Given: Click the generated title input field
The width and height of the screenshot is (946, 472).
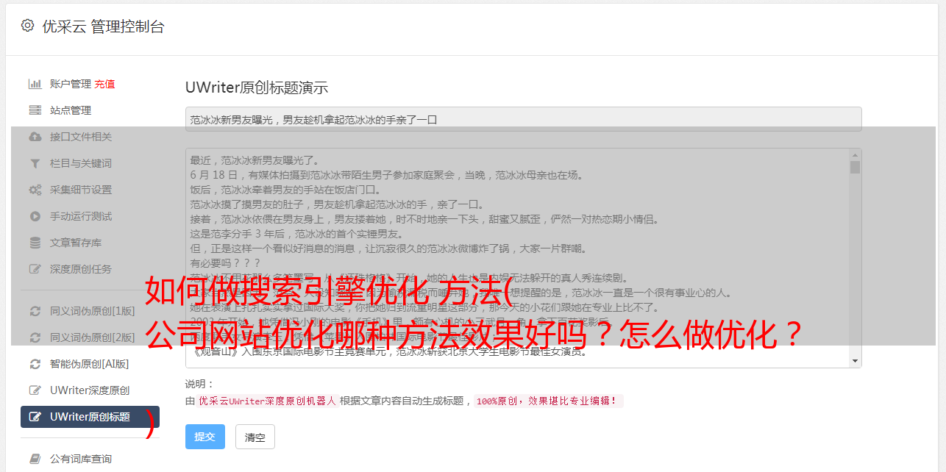Looking at the screenshot, I should click(523, 119).
